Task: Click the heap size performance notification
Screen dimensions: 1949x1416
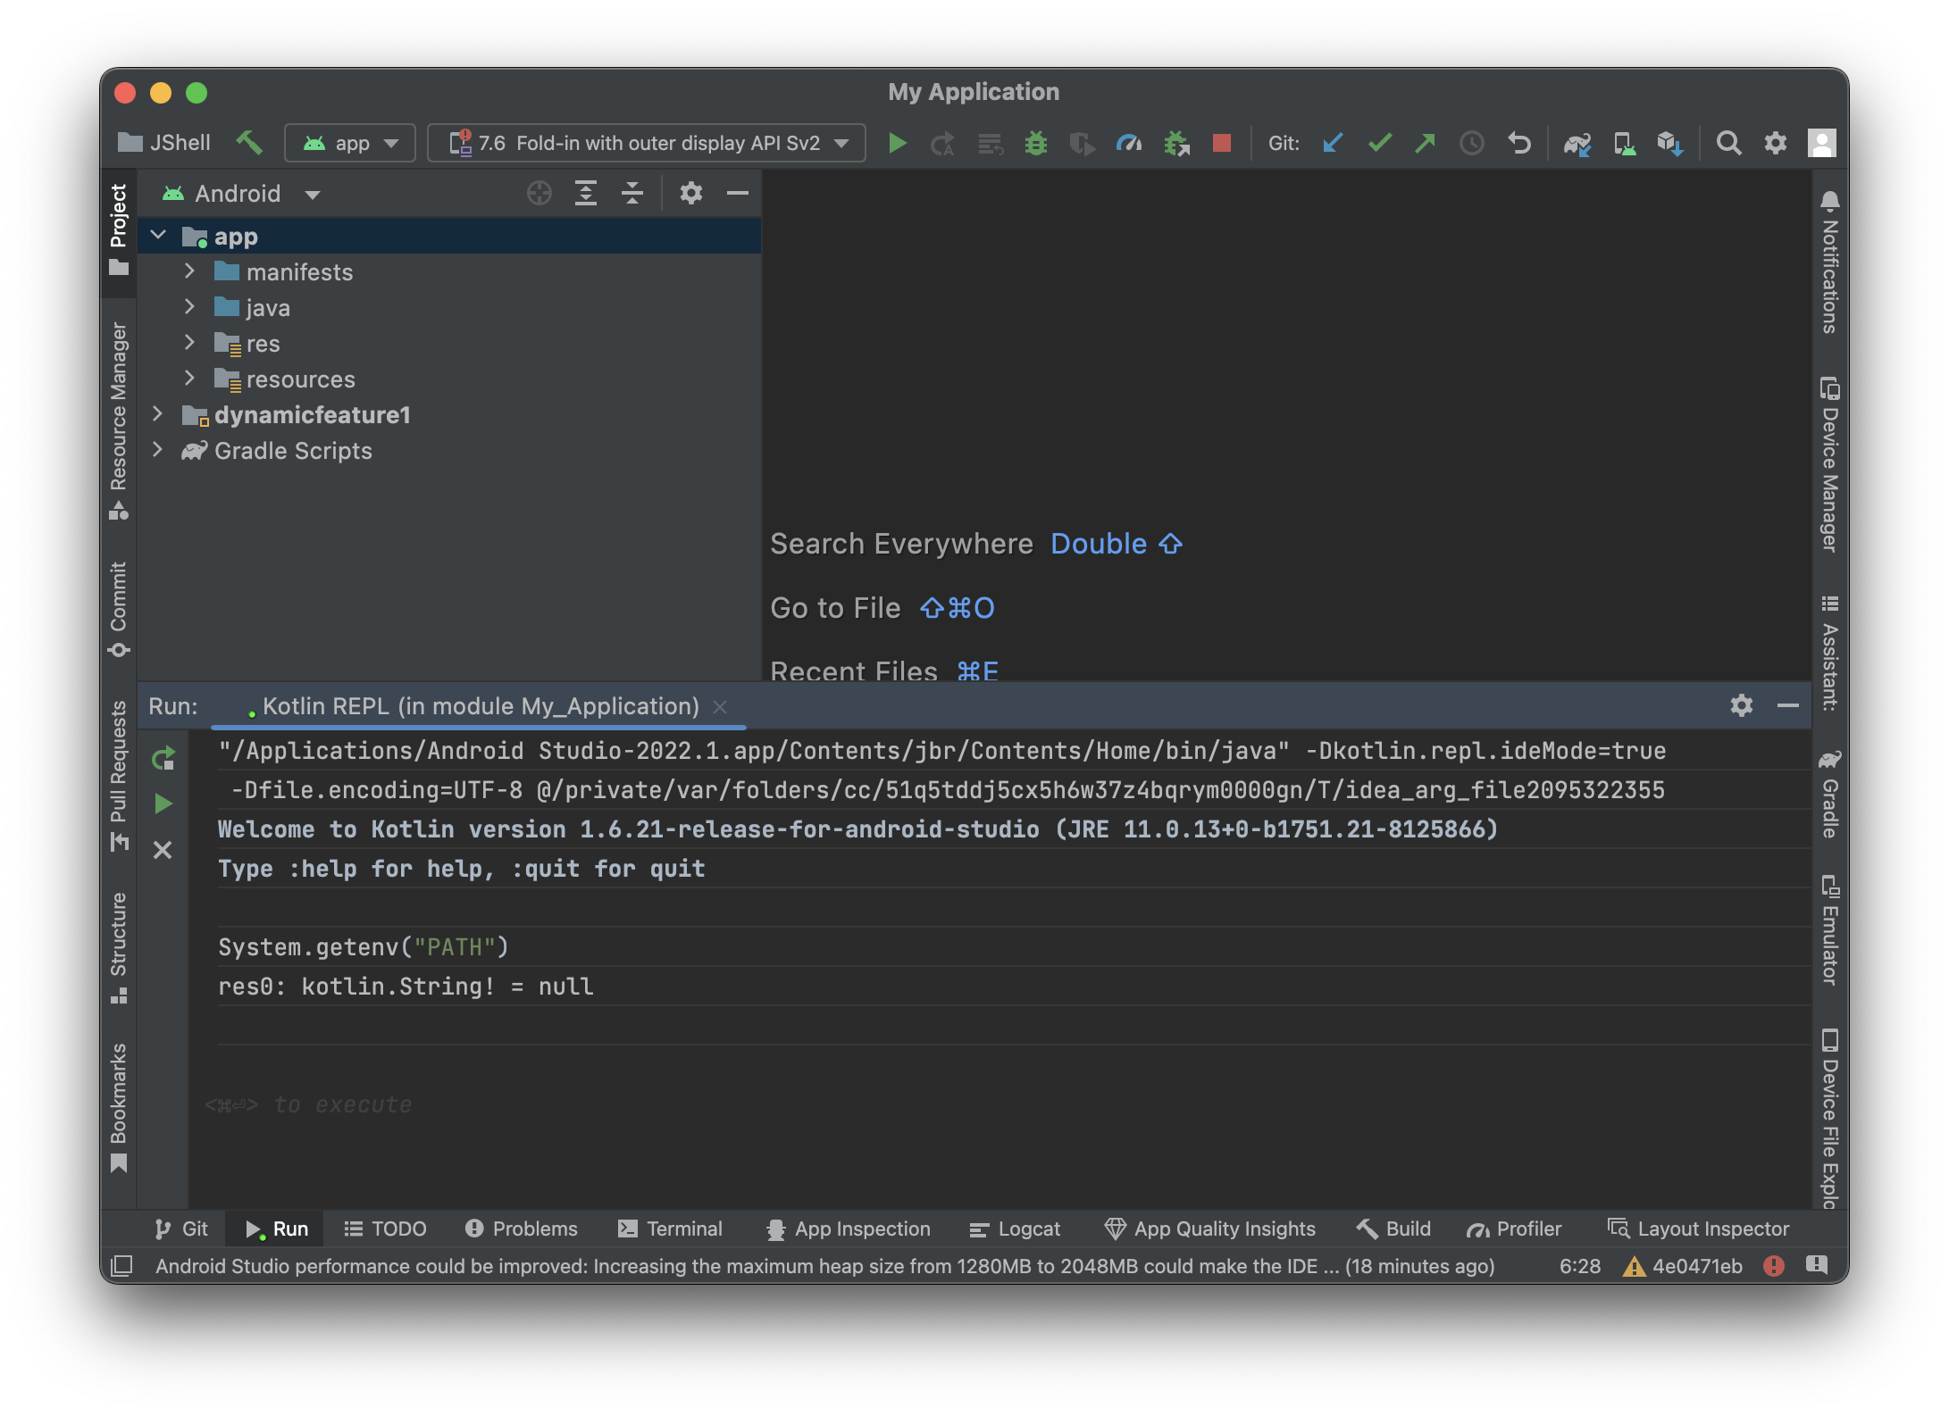Action: [824, 1266]
